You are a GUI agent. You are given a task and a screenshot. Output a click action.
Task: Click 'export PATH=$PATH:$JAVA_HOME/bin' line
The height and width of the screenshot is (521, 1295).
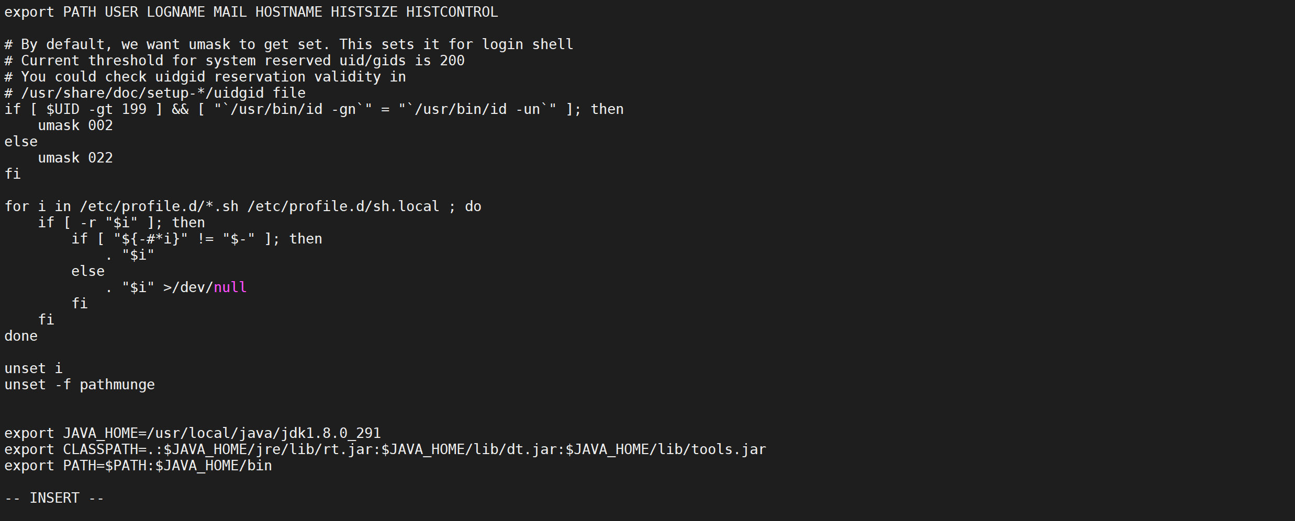pyautogui.click(x=138, y=466)
